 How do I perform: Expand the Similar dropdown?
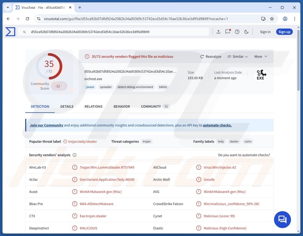237,57
